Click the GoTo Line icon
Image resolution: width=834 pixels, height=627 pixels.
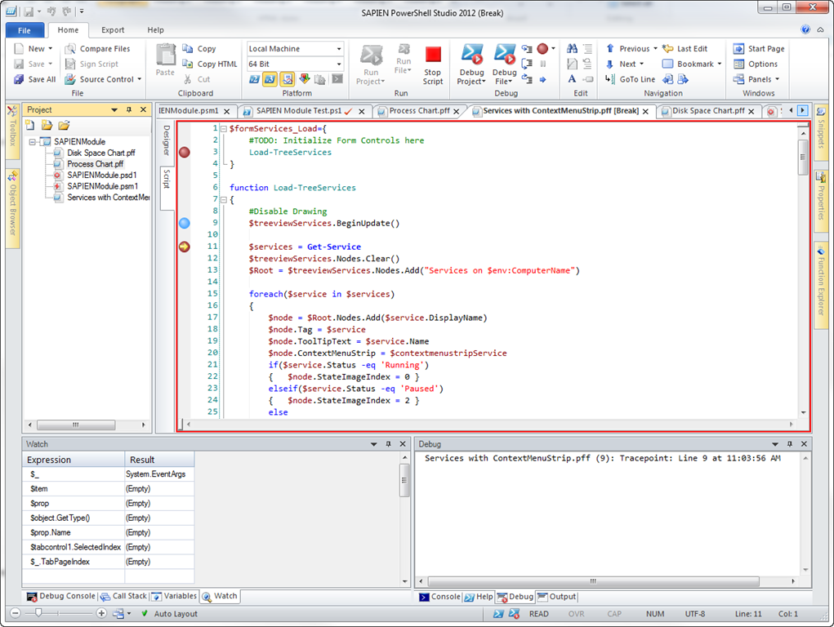[610, 78]
